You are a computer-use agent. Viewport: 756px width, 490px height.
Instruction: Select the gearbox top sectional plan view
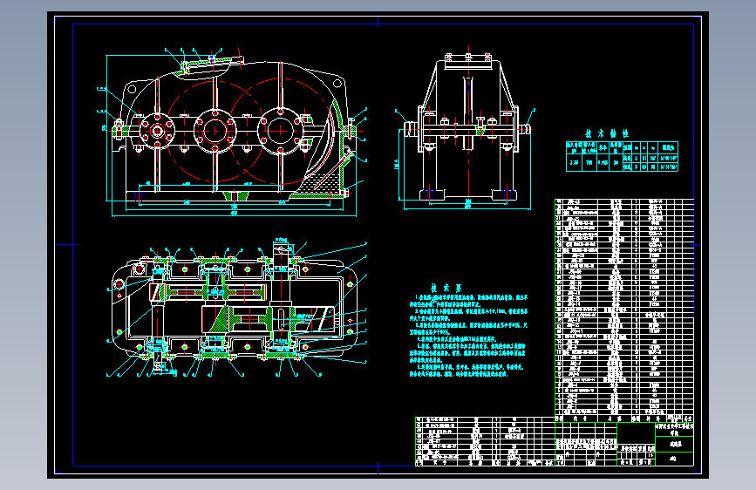[236, 309]
